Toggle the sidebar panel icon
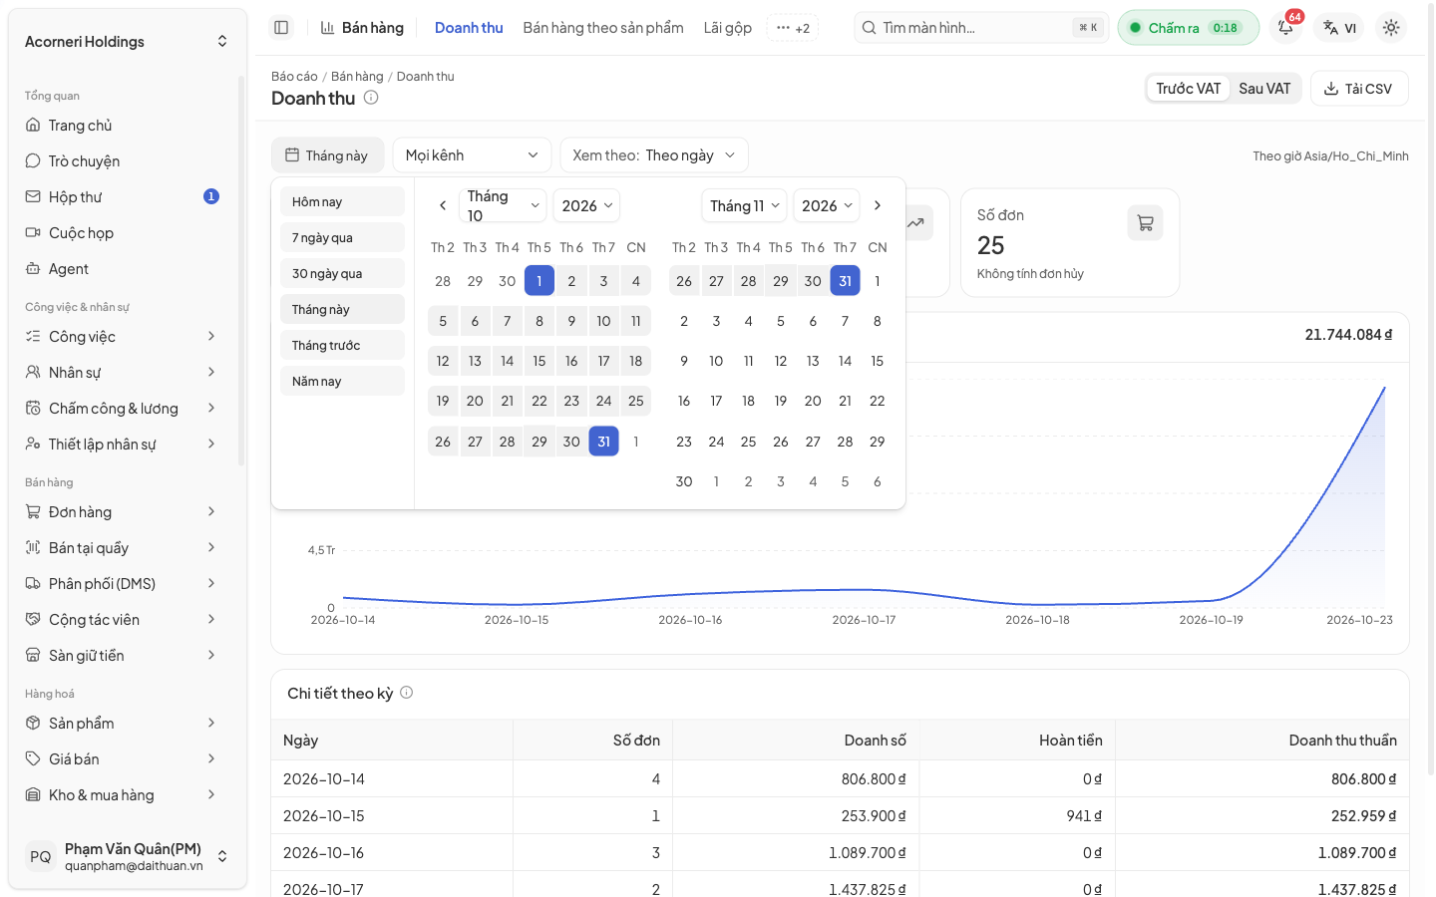This screenshot has width=1436, height=897. coord(281,28)
